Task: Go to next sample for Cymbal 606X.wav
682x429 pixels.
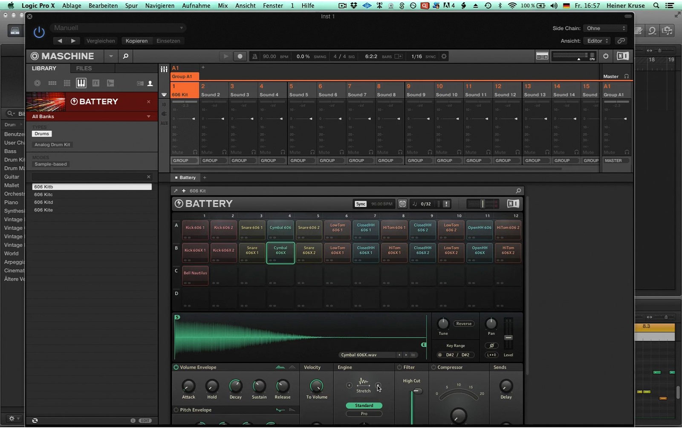Action: [x=406, y=355]
